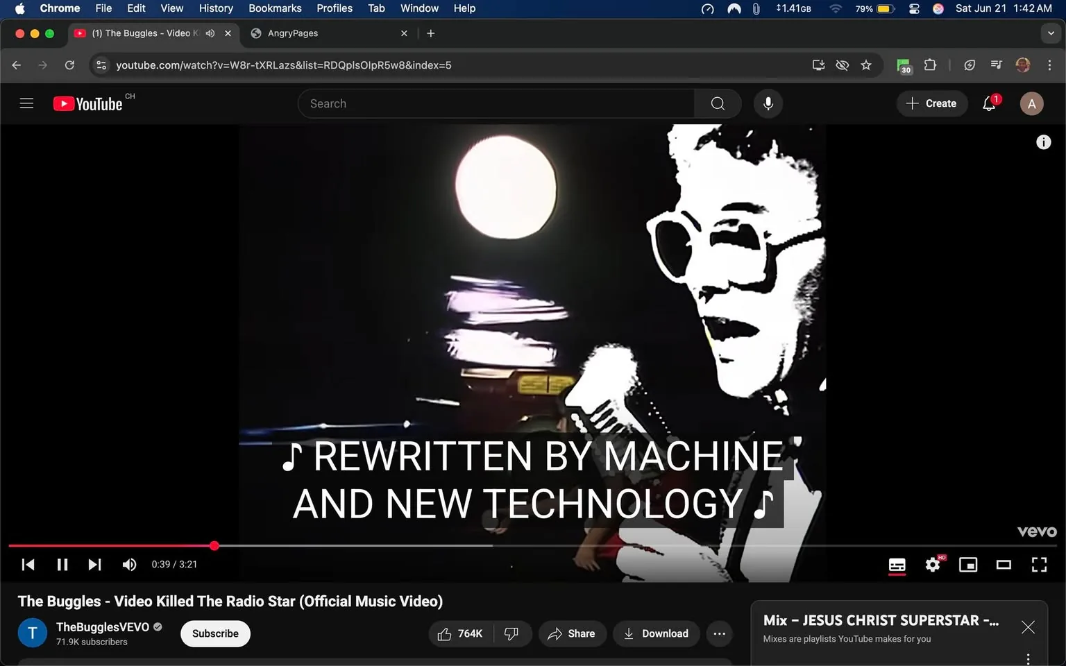Open the player settings gear
The height and width of the screenshot is (666, 1066).
[x=932, y=564]
